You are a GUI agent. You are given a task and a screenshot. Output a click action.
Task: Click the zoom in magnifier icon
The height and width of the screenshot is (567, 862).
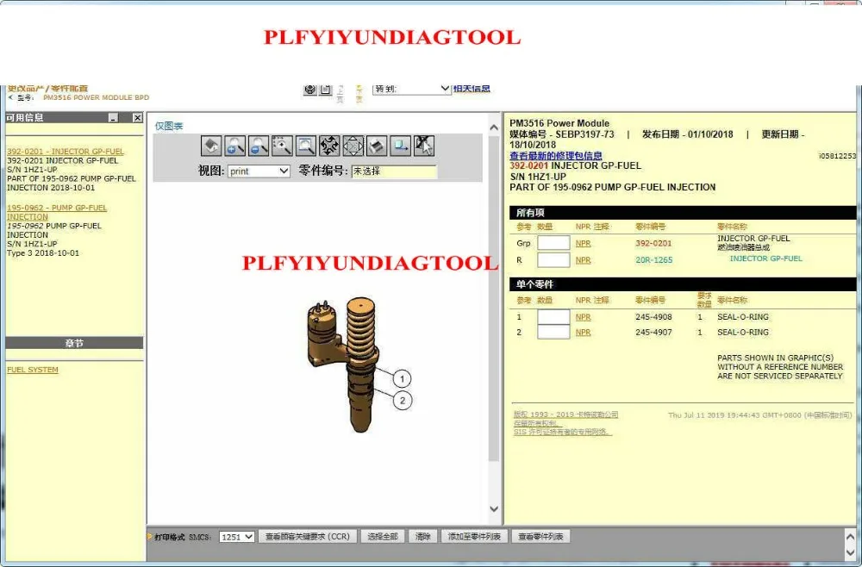(x=234, y=146)
